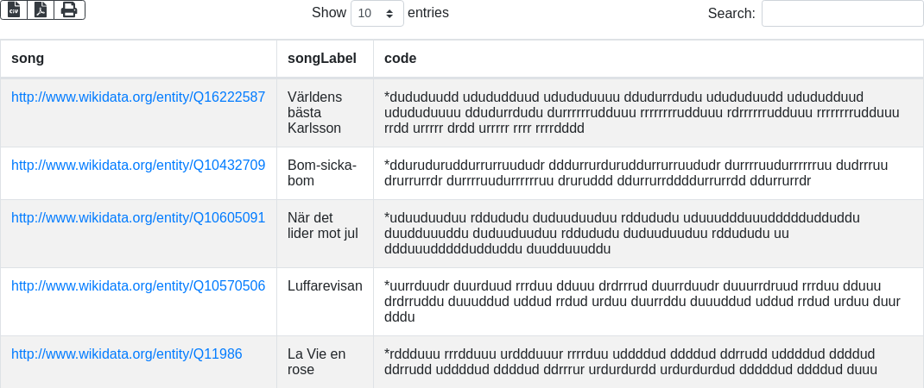Select the La Vie en rose cell
This screenshot has height=388, width=924.
pyautogui.click(x=325, y=362)
